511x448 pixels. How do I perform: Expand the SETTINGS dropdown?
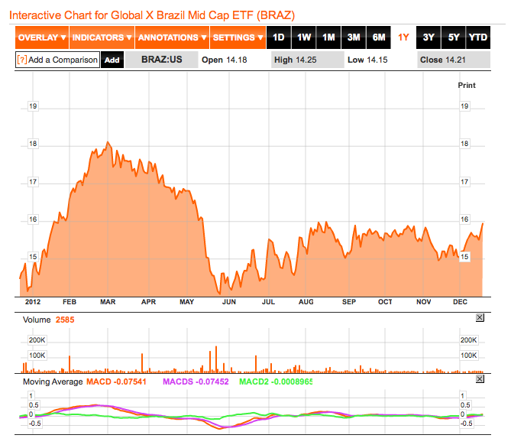pos(238,37)
